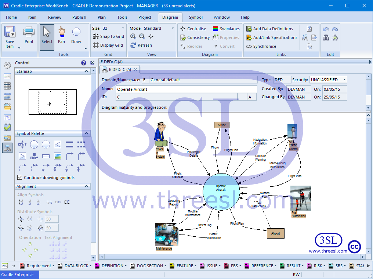Click the Starmap thumbnail view
Viewport: 373px width, 279px height.
pos(52,102)
